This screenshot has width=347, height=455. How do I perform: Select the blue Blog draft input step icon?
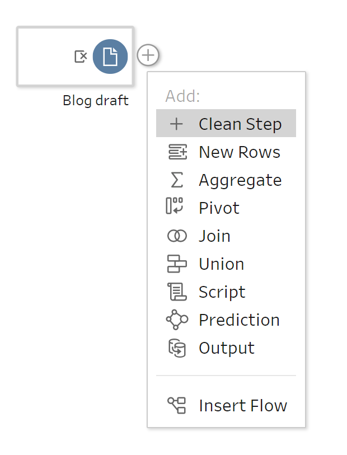(x=110, y=57)
